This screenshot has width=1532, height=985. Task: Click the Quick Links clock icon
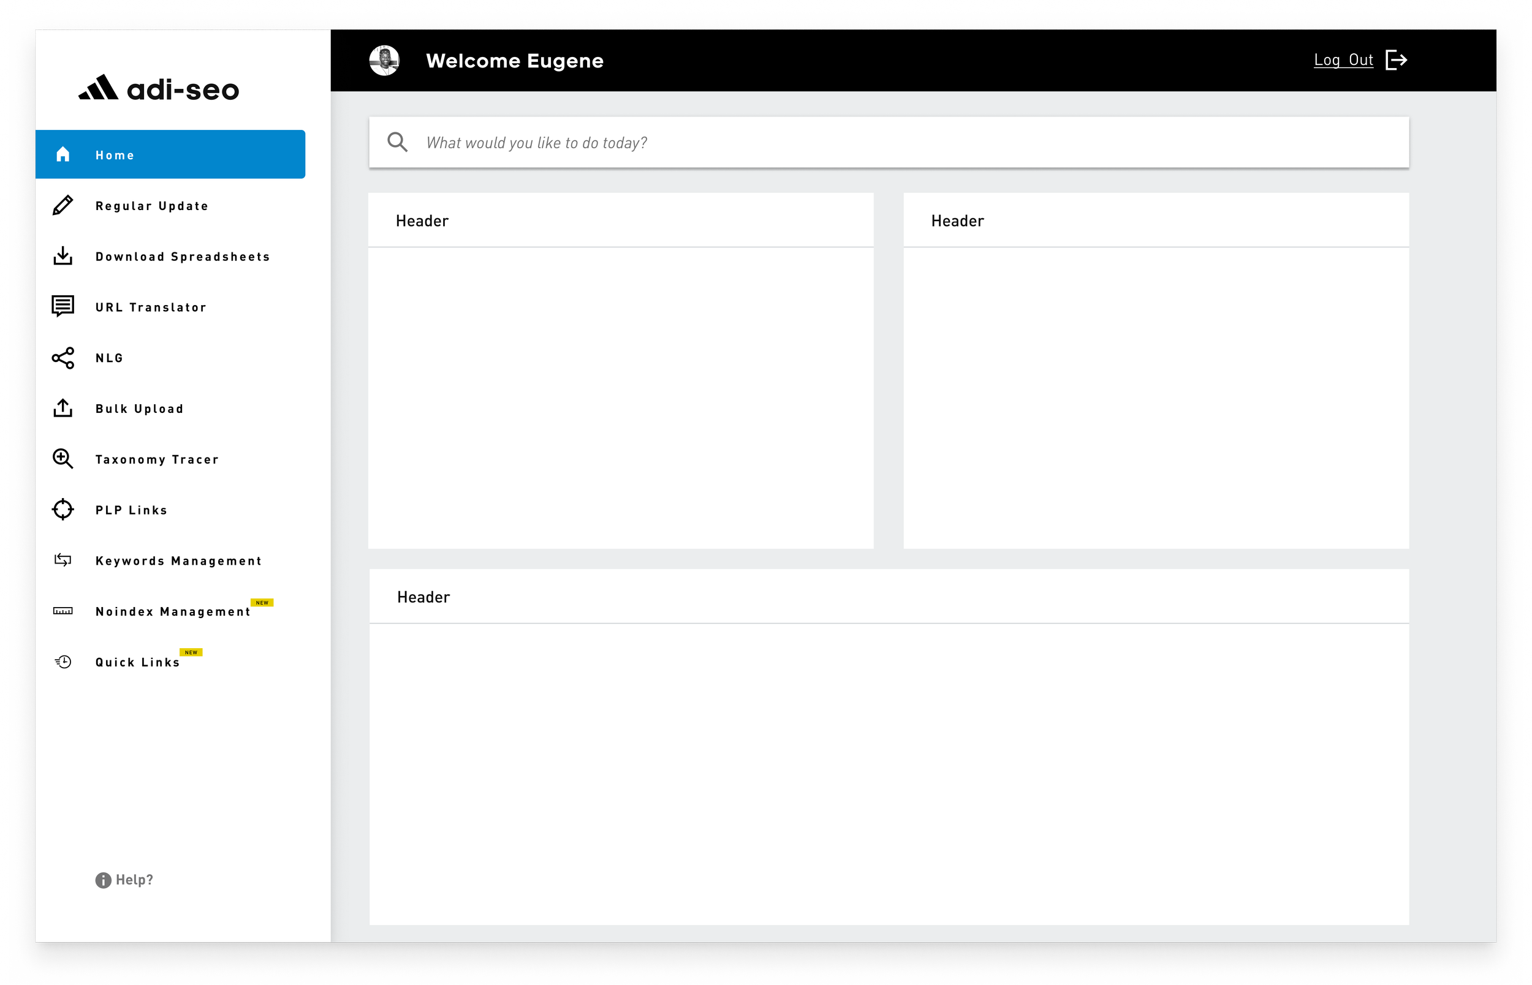[63, 662]
